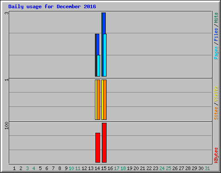Click the red KBytes bar for day 14
Viewport: 221px width, 173px height.
(98, 147)
